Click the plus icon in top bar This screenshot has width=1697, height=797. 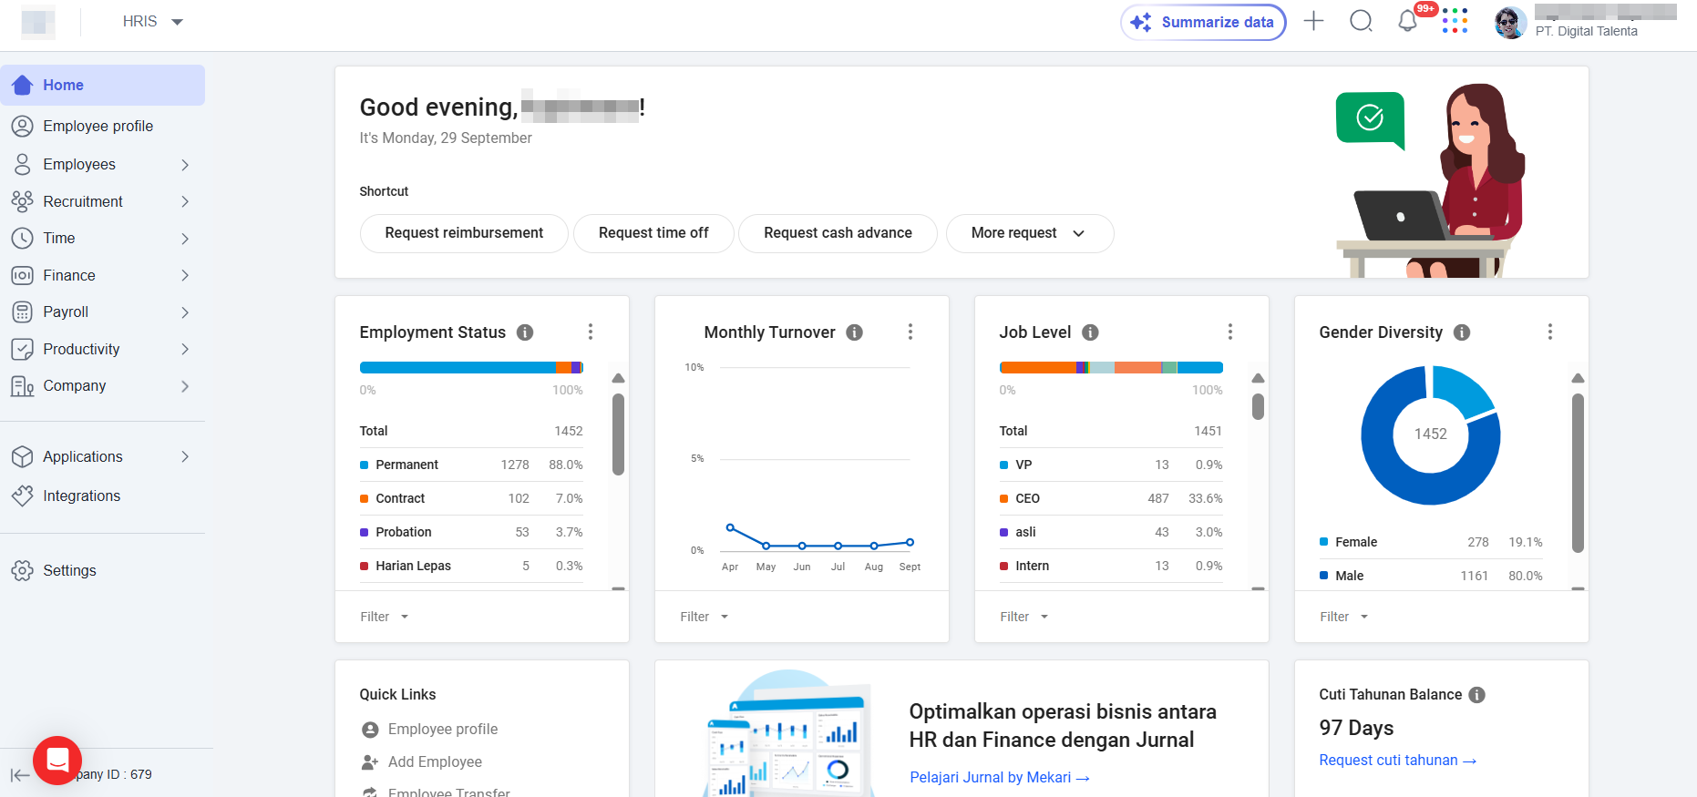pyautogui.click(x=1313, y=21)
